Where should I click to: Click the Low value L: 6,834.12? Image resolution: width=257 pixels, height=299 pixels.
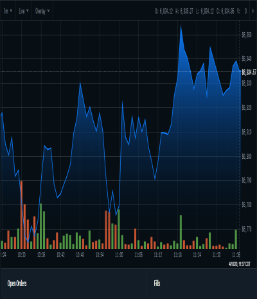tap(205, 11)
